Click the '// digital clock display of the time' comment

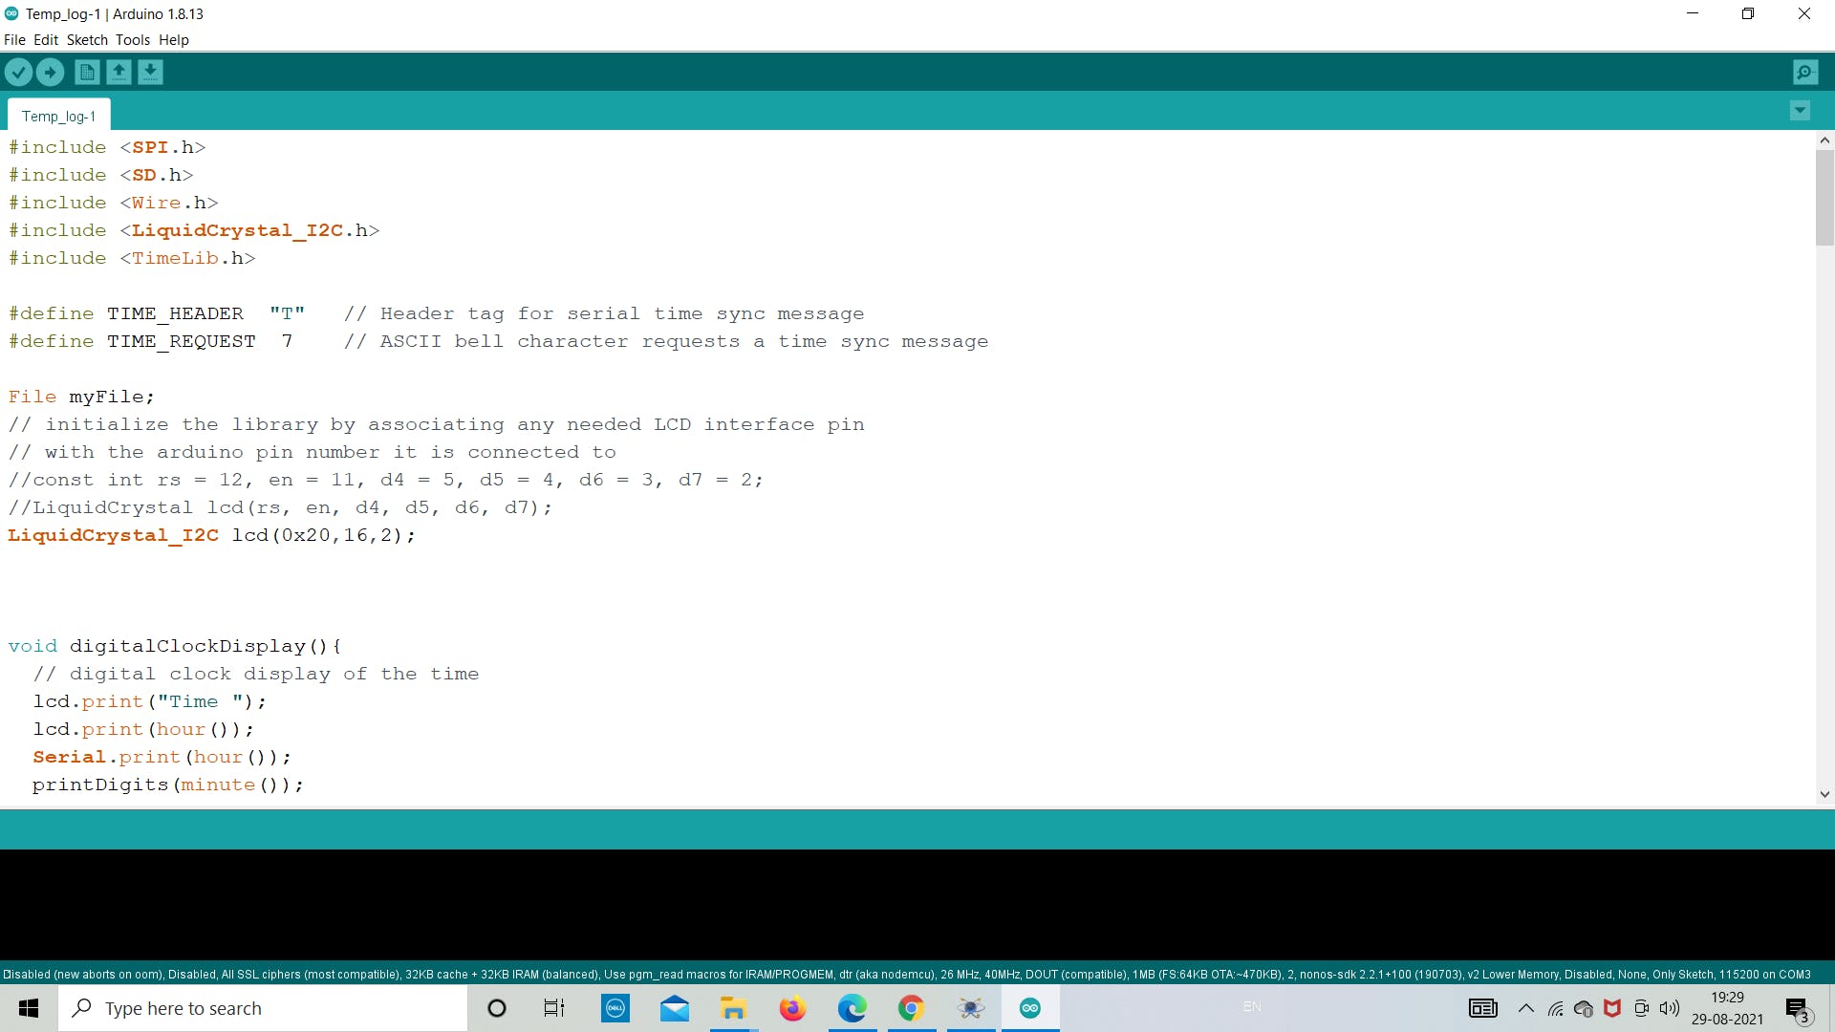(x=256, y=674)
